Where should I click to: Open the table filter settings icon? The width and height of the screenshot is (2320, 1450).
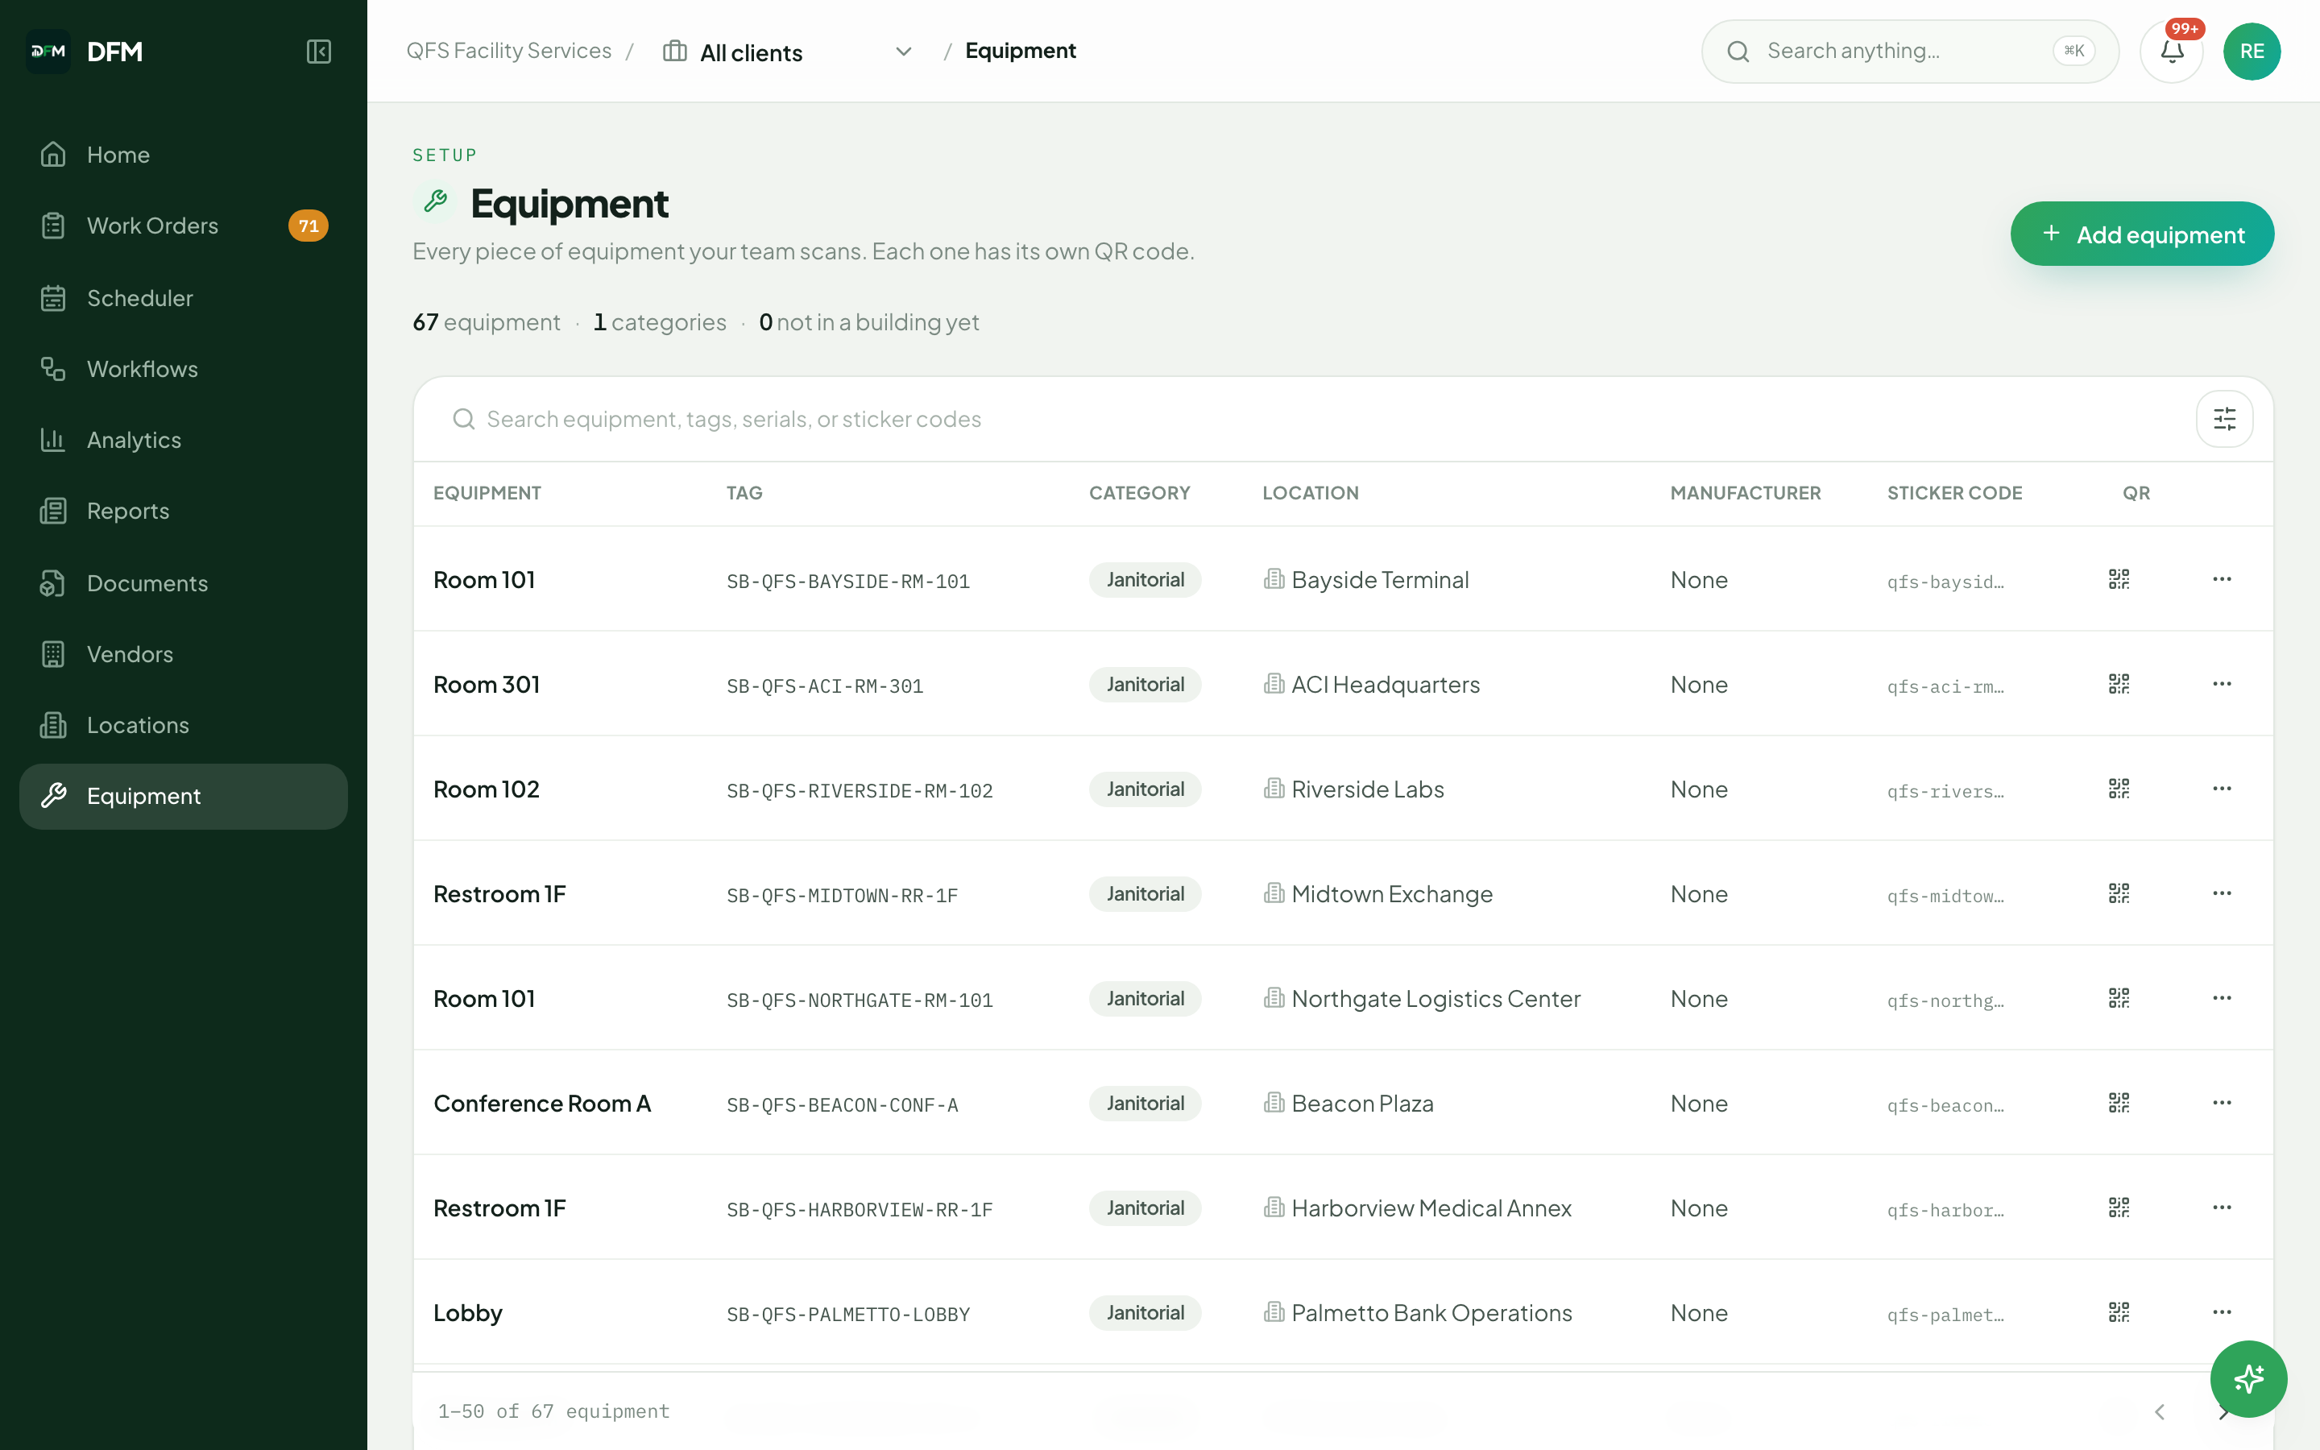click(x=2224, y=419)
